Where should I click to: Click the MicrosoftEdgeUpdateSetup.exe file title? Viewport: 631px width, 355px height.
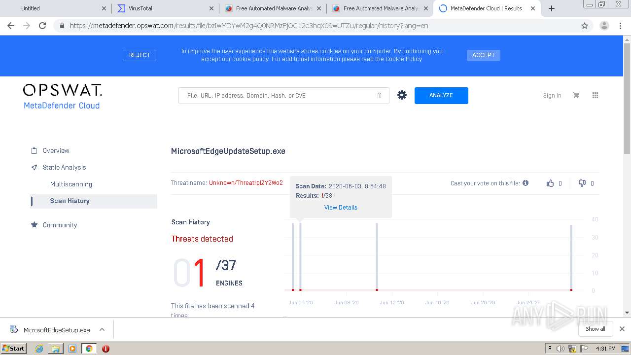point(228,151)
